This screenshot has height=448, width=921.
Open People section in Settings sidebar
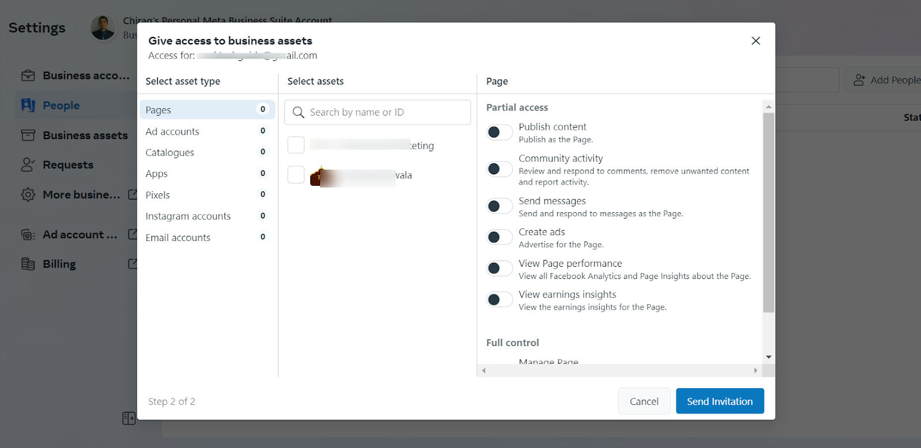(x=75, y=105)
